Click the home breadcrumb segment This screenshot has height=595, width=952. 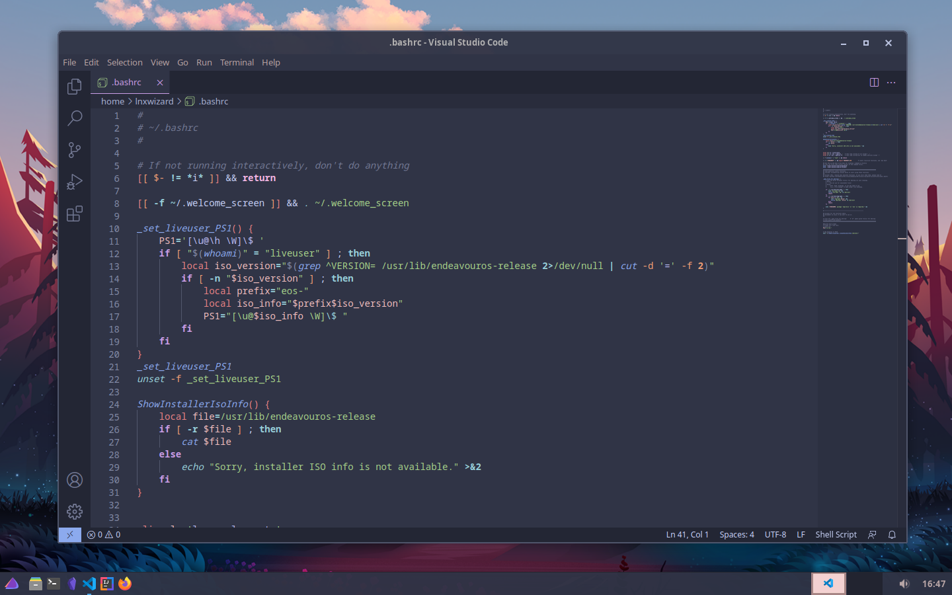(x=112, y=101)
